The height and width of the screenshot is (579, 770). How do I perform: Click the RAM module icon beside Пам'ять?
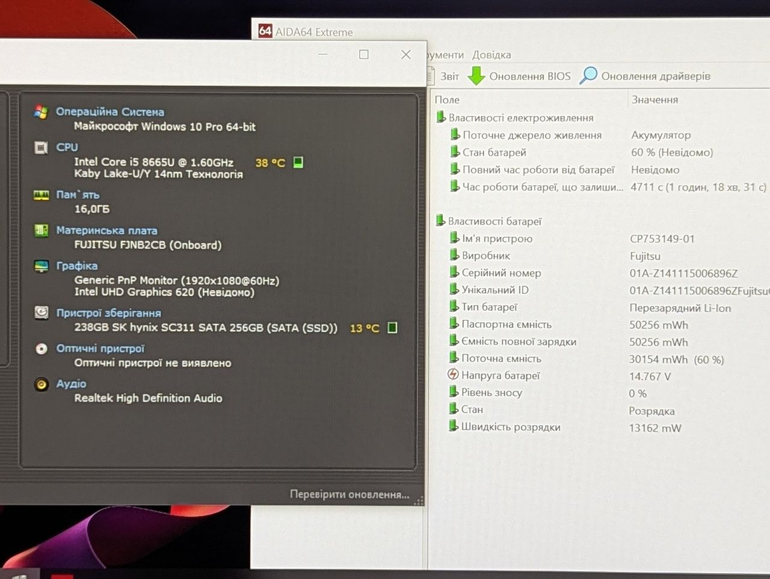coord(41,195)
